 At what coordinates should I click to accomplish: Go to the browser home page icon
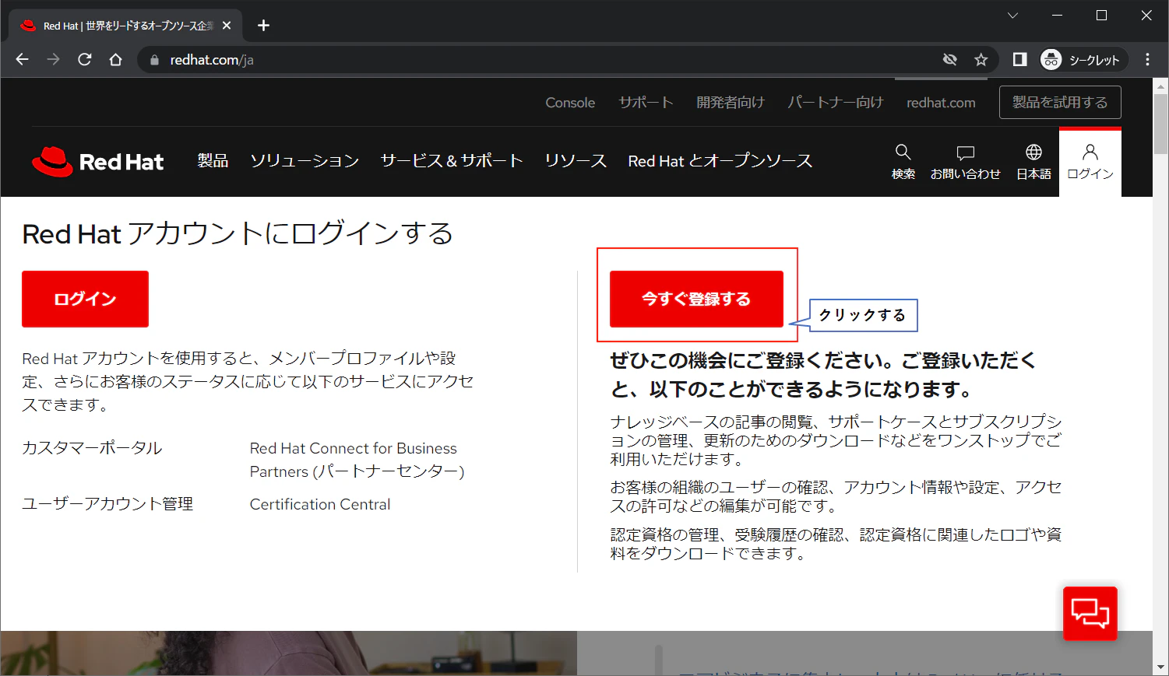click(x=116, y=60)
